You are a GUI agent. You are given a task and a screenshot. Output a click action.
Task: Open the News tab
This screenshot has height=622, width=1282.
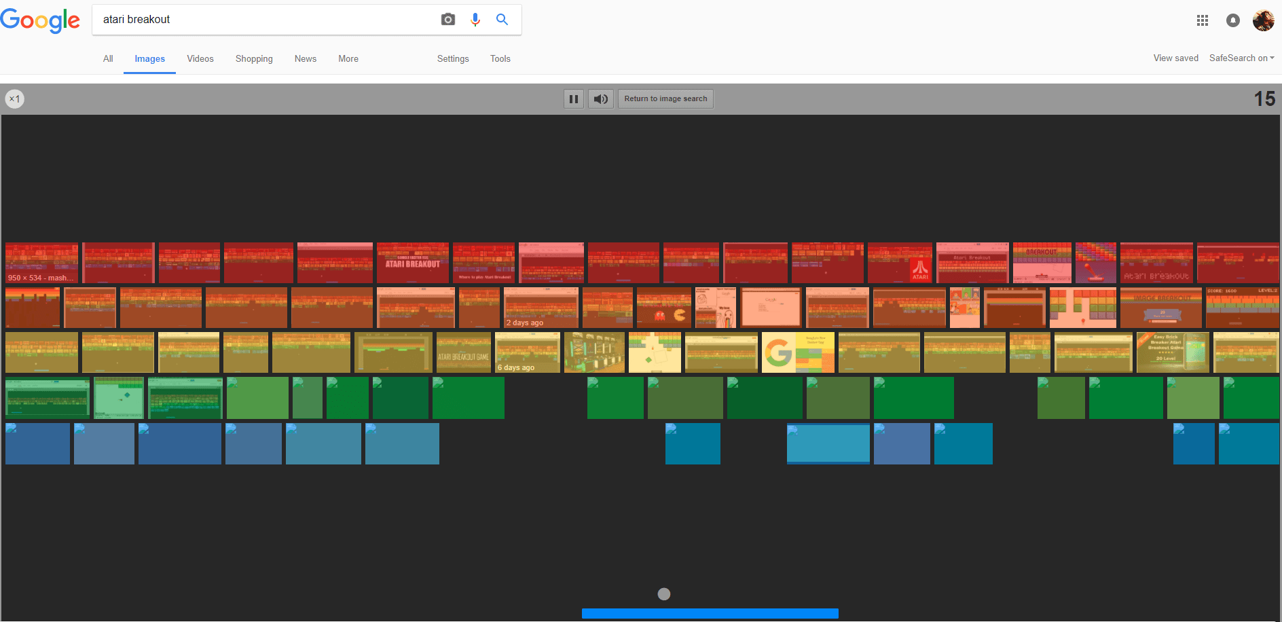[306, 59]
